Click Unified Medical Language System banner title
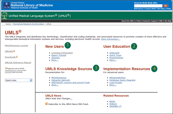 coord(40,16)
